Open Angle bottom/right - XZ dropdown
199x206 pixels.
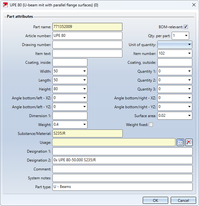[189, 98]
